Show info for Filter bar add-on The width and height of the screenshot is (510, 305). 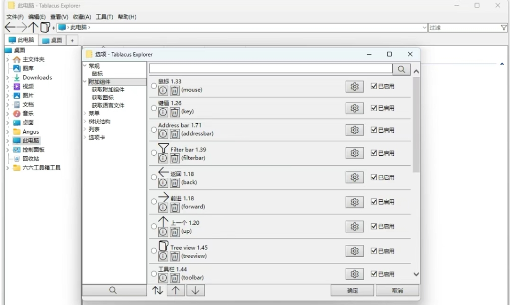click(x=163, y=158)
